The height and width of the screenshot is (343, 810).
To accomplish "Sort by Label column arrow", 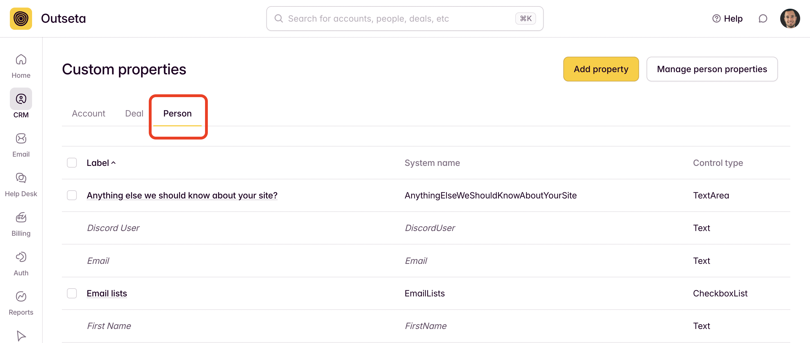I will [x=114, y=163].
